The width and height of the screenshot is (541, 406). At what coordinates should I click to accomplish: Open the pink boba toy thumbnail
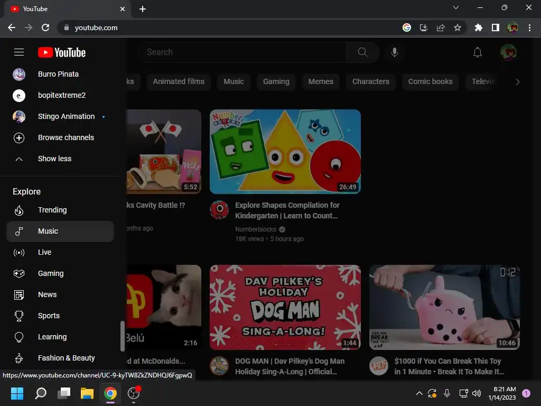point(444,307)
